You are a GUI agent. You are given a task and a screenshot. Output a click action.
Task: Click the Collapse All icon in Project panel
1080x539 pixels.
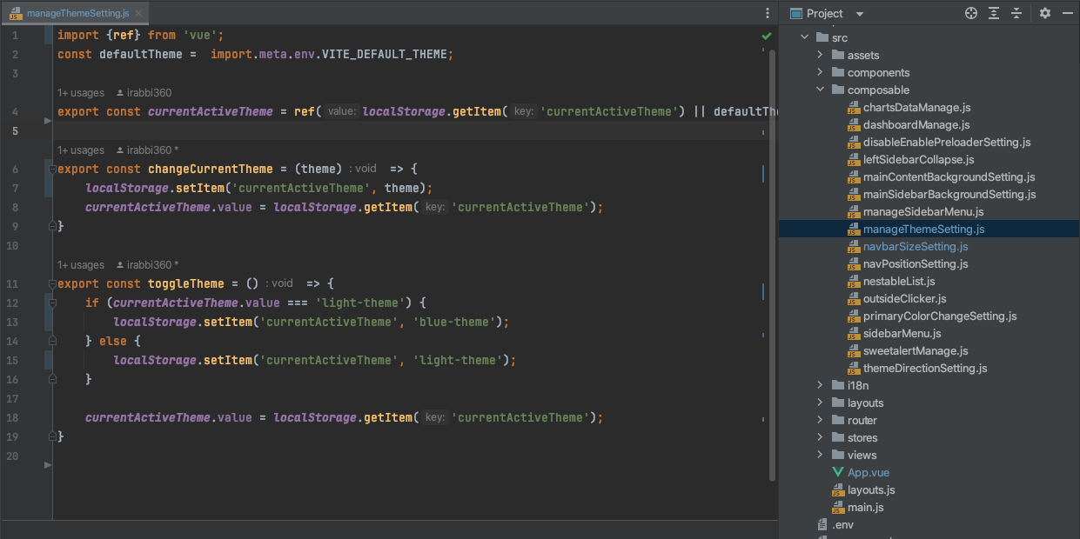(x=1016, y=13)
